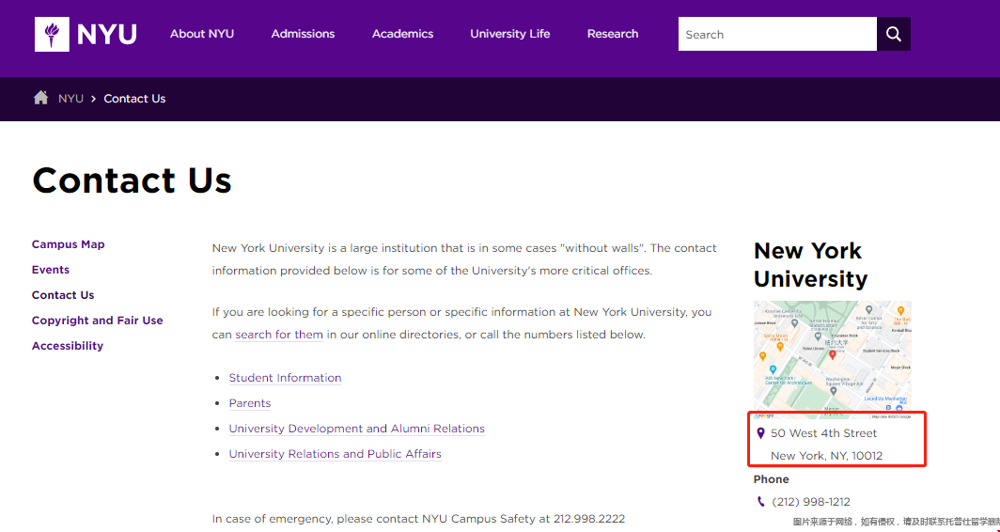
Task: Click the 'New York University' heading
Action: tap(810, 265)
